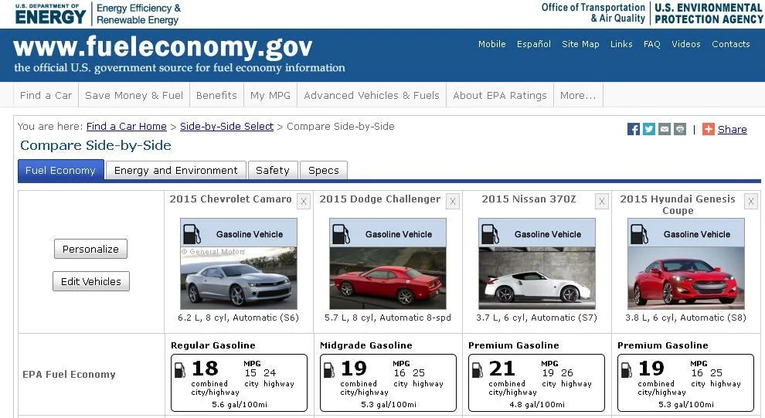Click pump icon beside Challenger 19 MPG
This screenshot has width=765, height=418.
tap(329, 370)
